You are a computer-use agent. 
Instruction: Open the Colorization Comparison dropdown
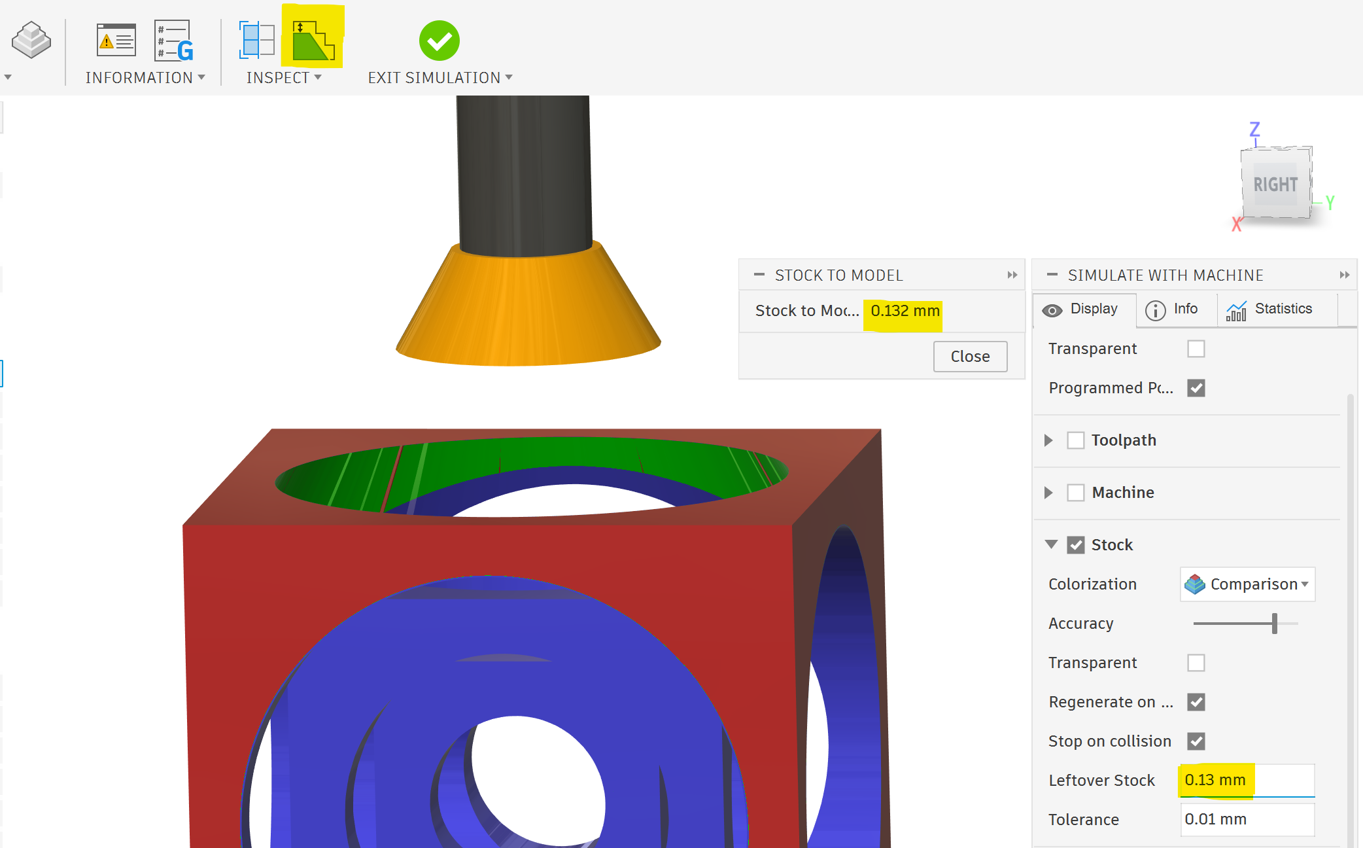click(1247, 584)
